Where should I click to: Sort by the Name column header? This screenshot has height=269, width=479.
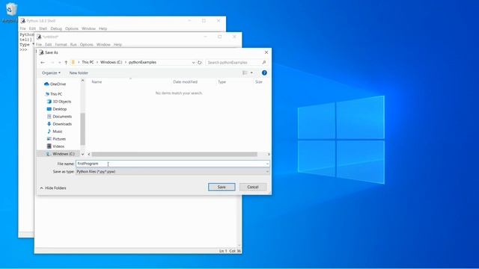[x=97, y=82]
